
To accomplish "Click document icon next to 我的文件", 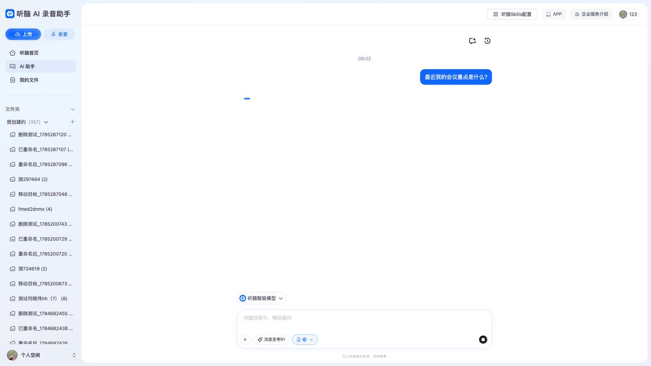I will 13,80.
